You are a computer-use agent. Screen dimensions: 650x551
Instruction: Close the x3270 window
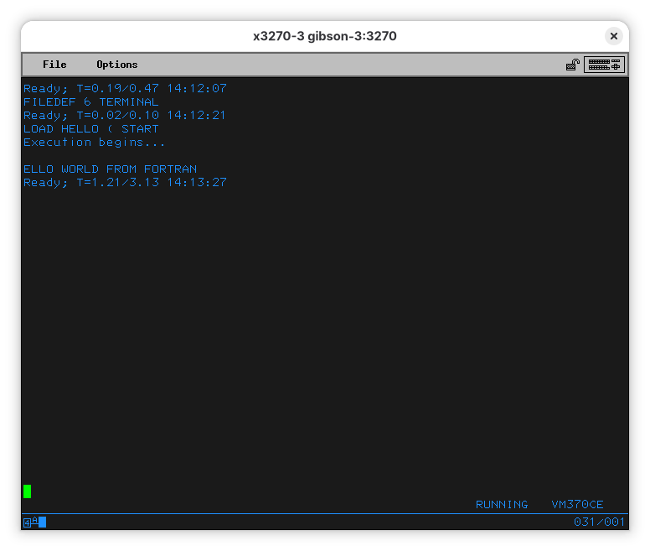614,36
